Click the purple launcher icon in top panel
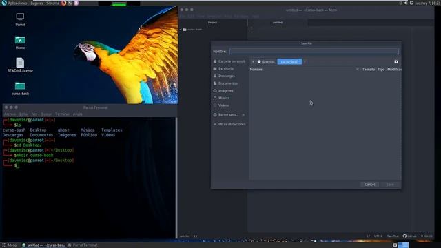The image size is (441, 248). [76, 3]
